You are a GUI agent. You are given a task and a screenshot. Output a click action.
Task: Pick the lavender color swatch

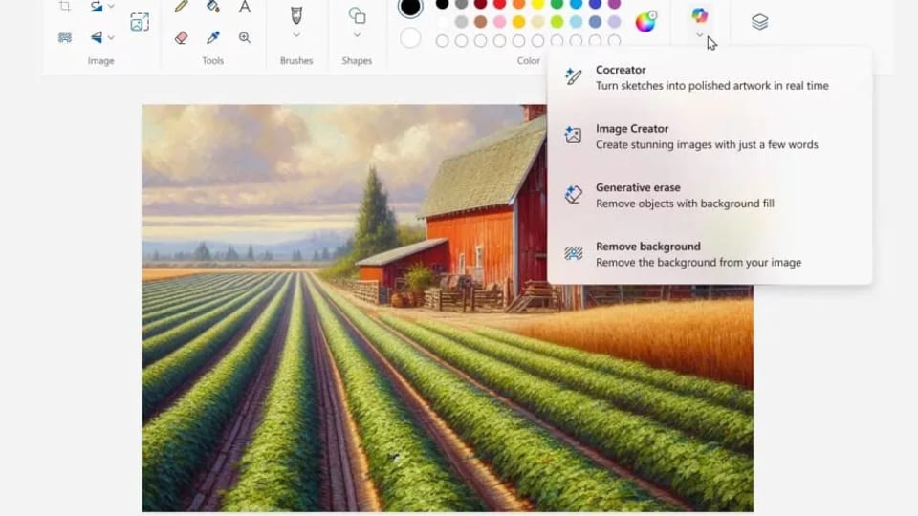614,22
